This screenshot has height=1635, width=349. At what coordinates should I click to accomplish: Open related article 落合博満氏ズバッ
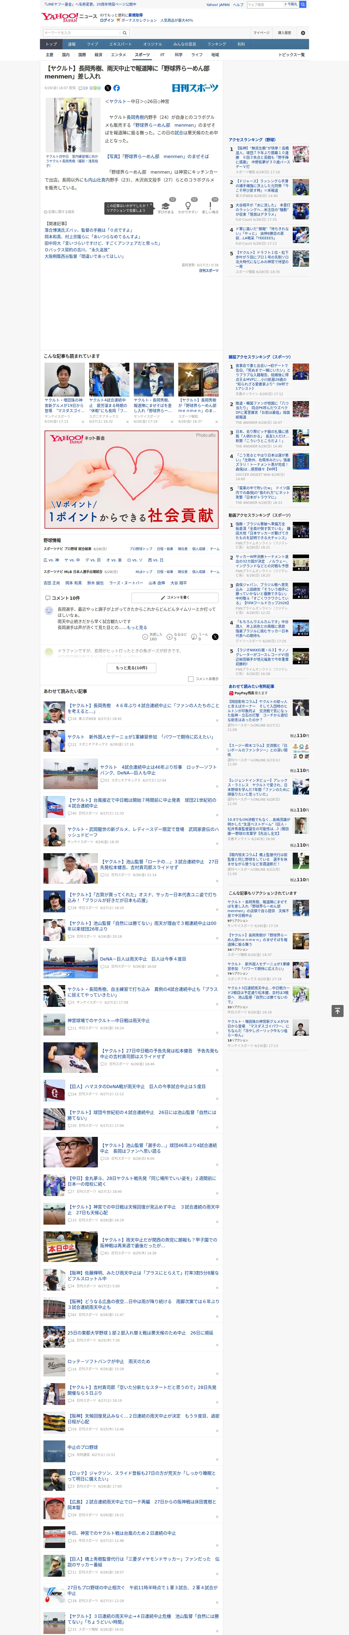89,230
